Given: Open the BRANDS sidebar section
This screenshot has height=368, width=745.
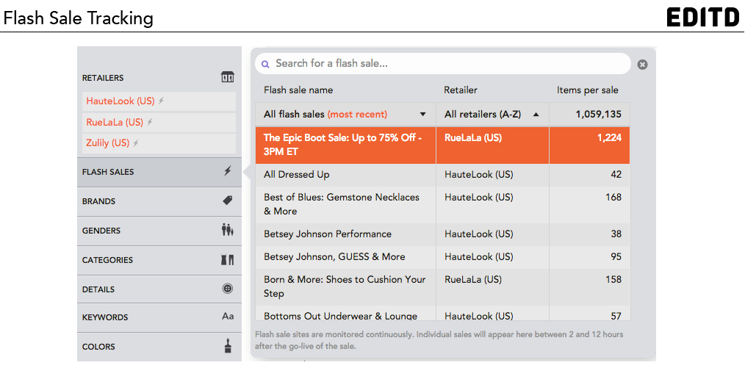Looking at the screenshot, I should (159, 201).
